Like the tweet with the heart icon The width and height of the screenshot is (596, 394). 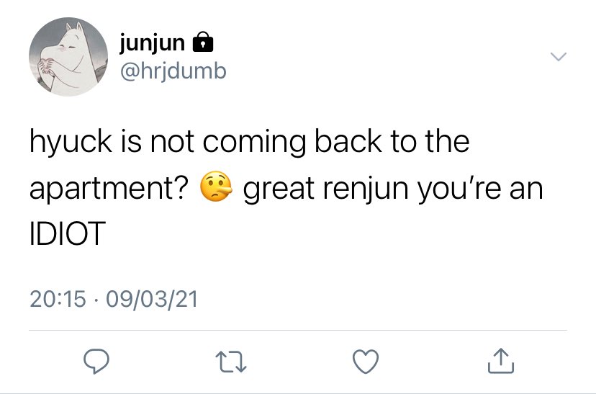pos(366,362)
